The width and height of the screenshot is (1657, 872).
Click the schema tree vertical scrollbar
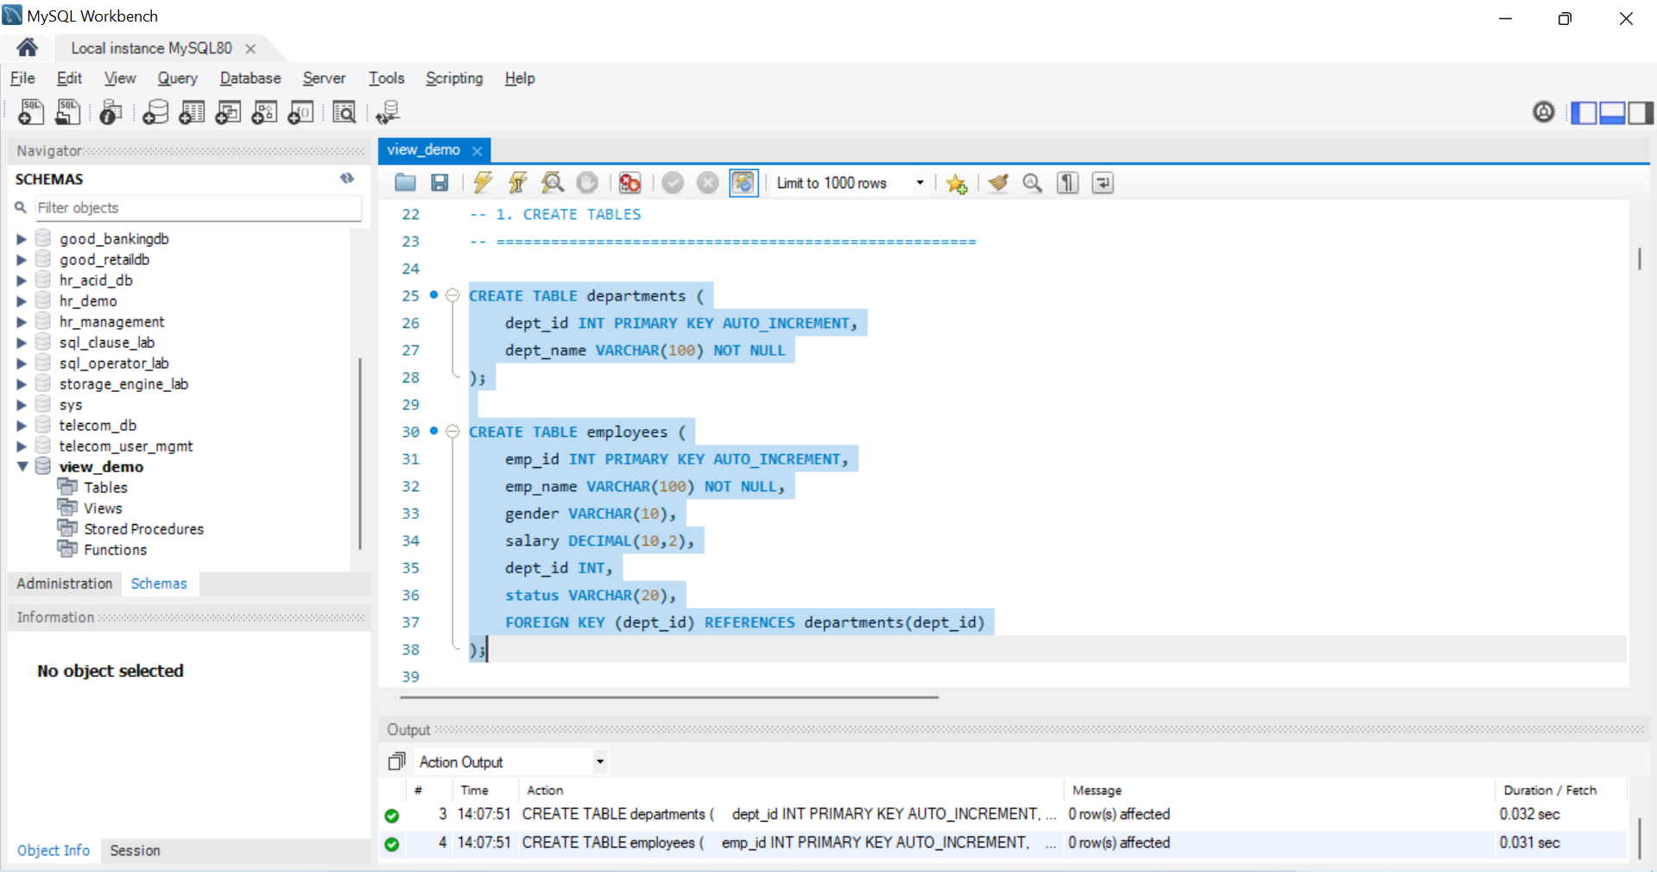[x=359, y=453]
